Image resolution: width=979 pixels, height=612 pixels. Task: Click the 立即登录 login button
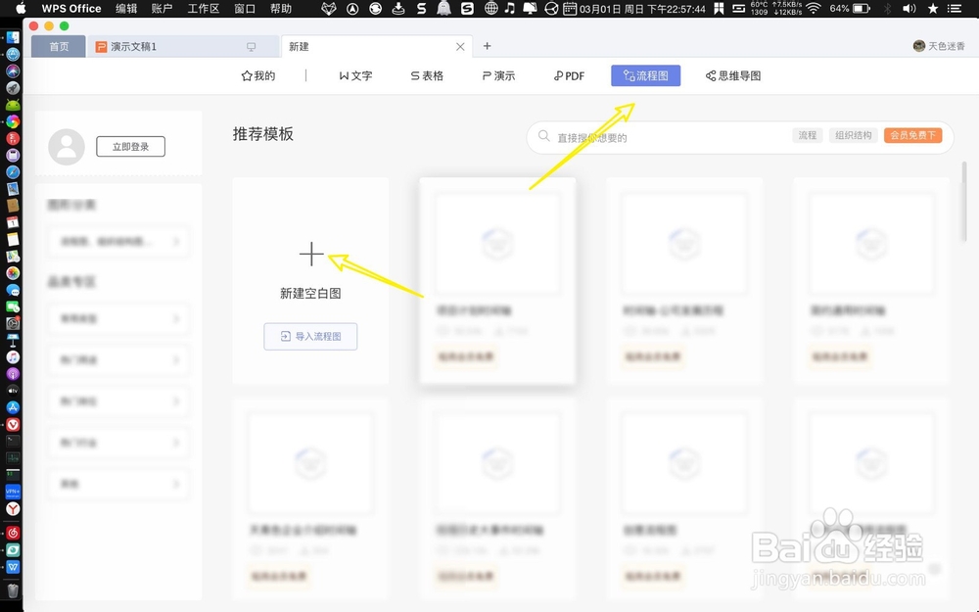[130, 145]
